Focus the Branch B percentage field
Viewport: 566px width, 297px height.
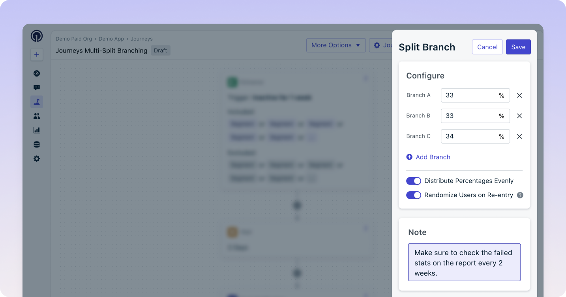click(x=470, y=116)
